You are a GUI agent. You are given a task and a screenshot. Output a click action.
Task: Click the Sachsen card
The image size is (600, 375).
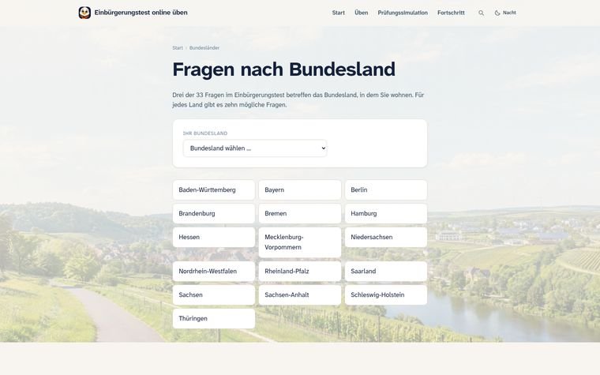[214, 295]
